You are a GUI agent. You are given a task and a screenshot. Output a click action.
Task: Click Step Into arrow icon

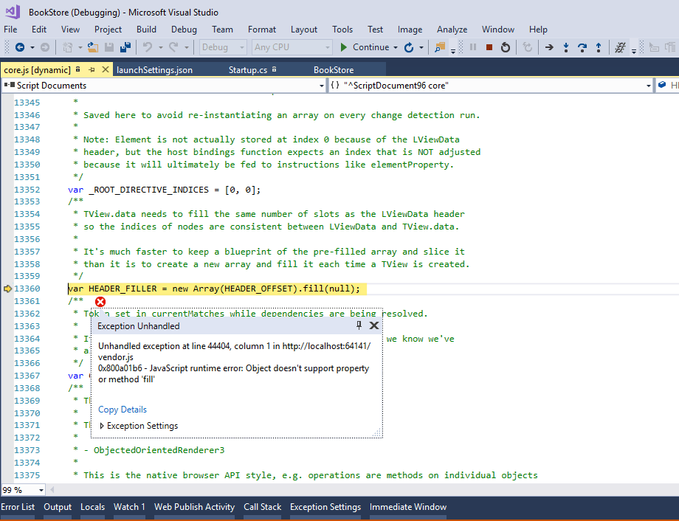pyautogui.click(x=566, y=47)
